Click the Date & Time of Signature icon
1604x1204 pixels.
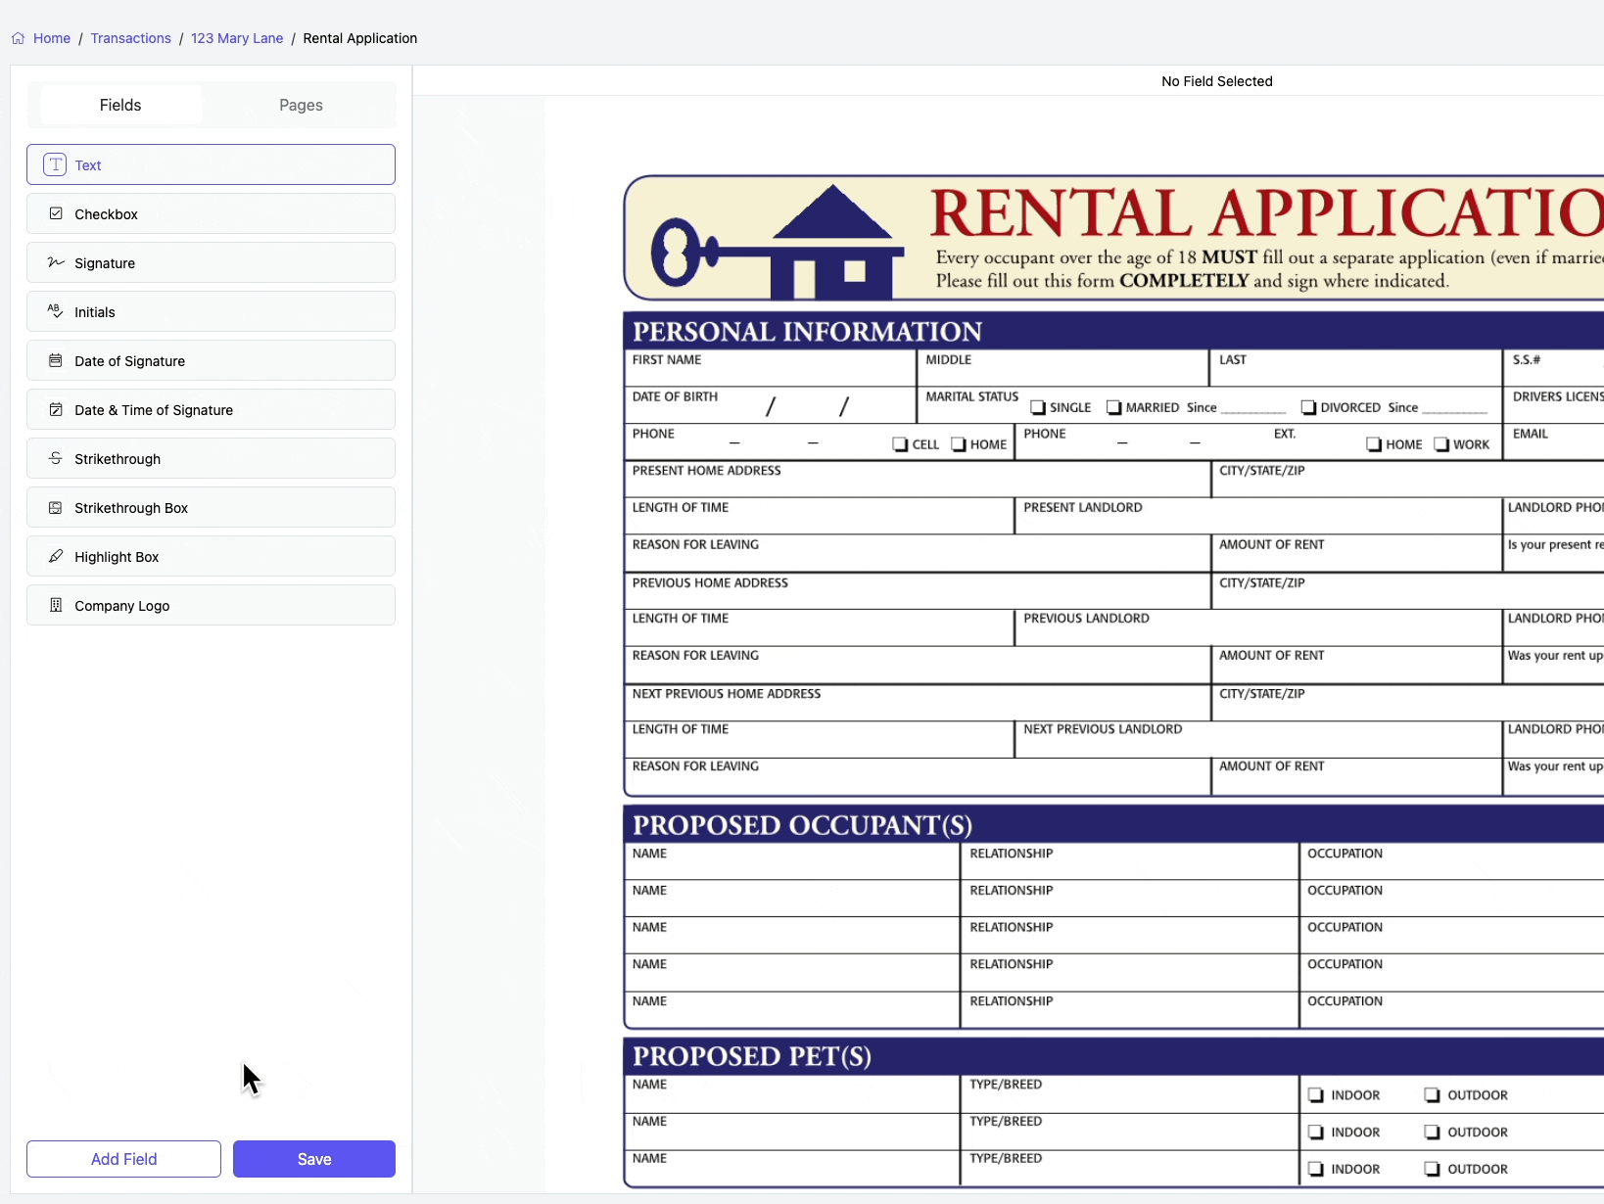[x=56, y=409]
